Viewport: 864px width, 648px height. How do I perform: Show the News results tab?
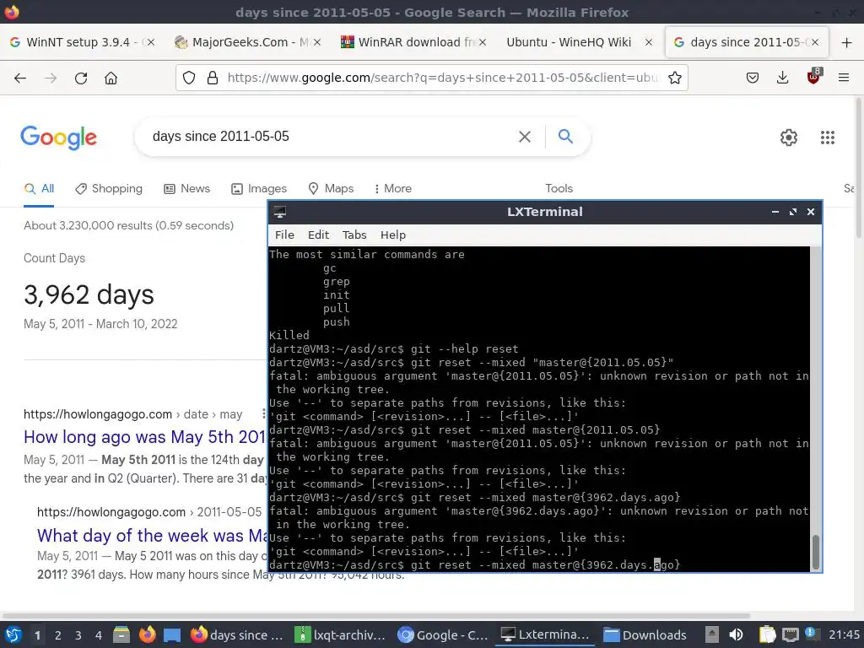pyautogui.click(x=186, y=188)
